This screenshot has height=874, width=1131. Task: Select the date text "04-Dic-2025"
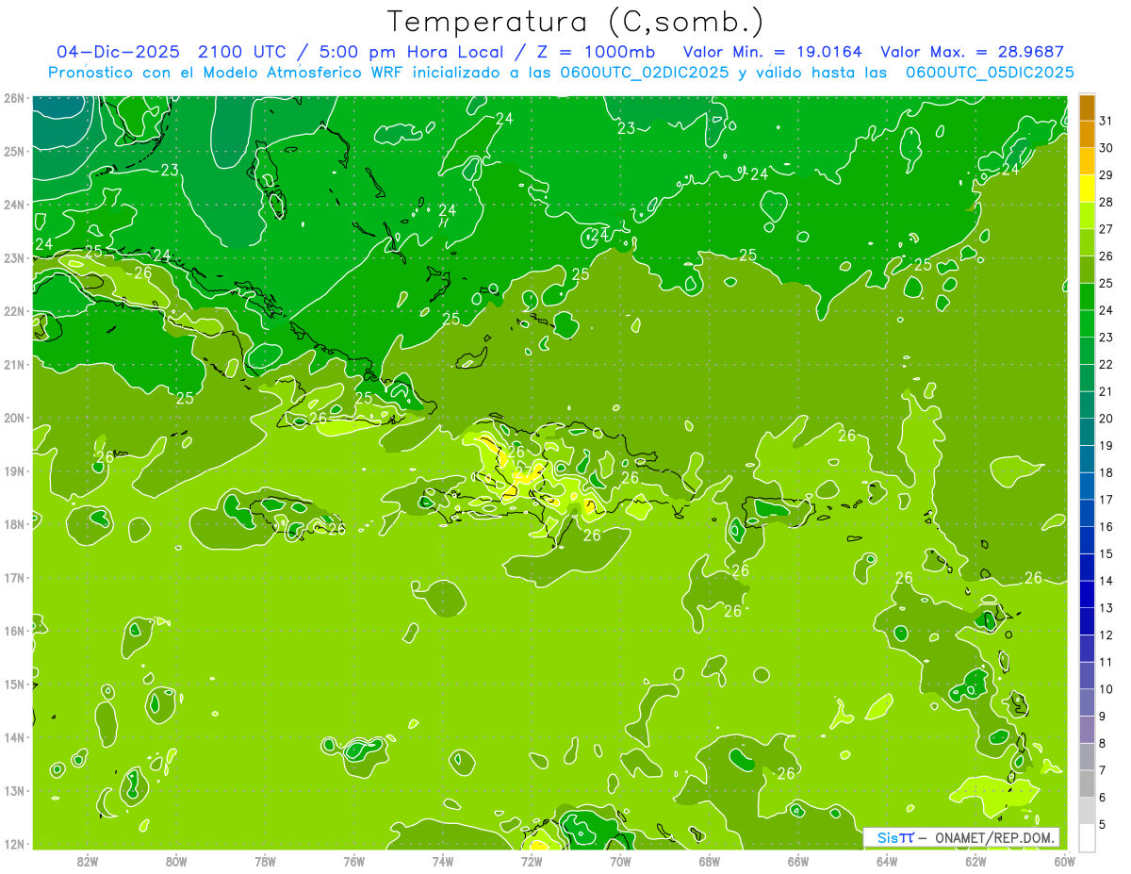click(x=118, y=52)
